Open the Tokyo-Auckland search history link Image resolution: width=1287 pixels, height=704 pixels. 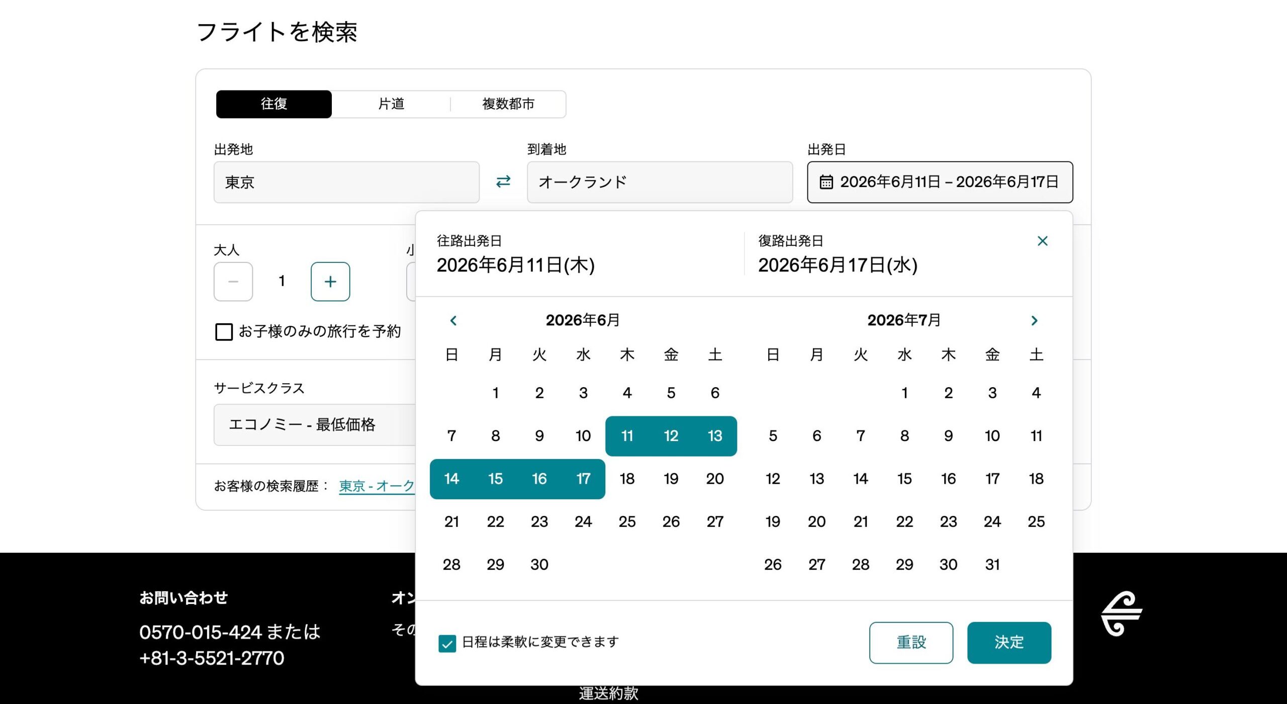pyautogui.click(x=377, y=486)
